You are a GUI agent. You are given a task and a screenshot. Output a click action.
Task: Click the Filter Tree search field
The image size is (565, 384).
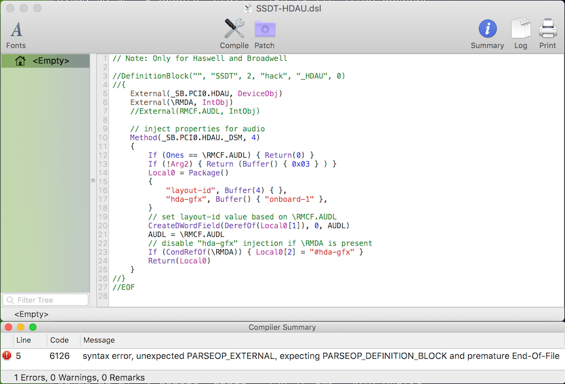(x=45, y=300)
